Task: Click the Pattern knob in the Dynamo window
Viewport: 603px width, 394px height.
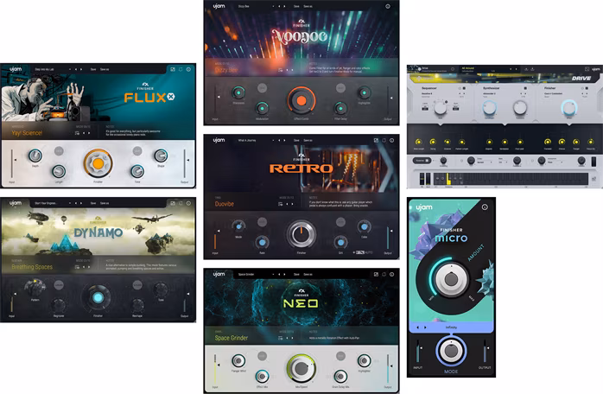Action: point(35,288)
